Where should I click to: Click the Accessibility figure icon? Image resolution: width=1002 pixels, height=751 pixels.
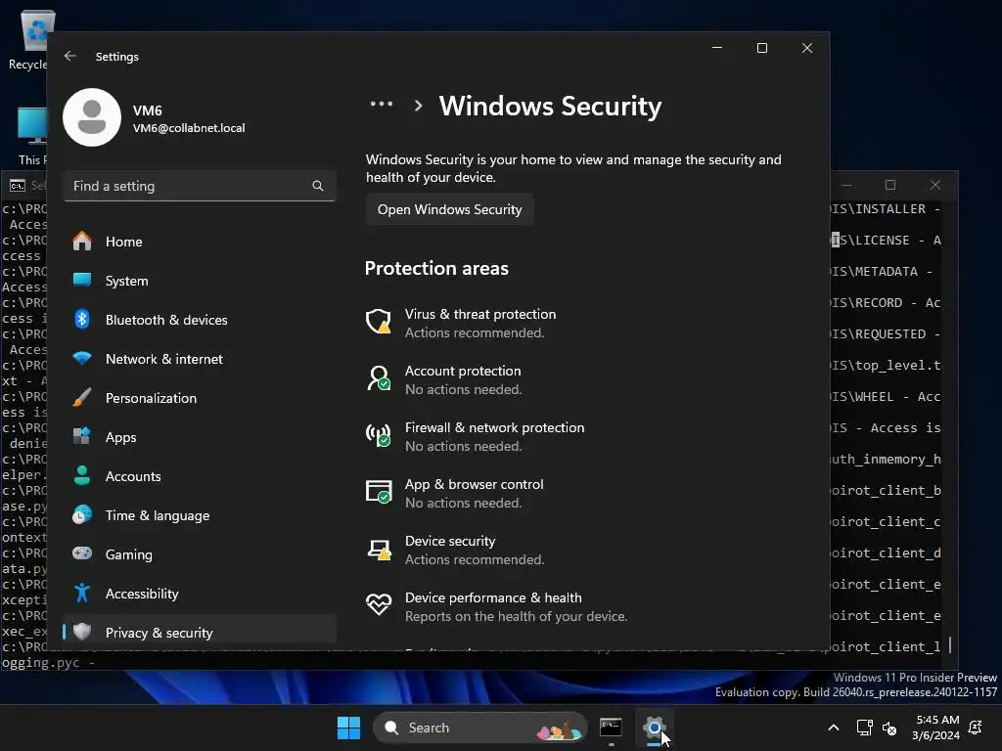tap(82, 594)
